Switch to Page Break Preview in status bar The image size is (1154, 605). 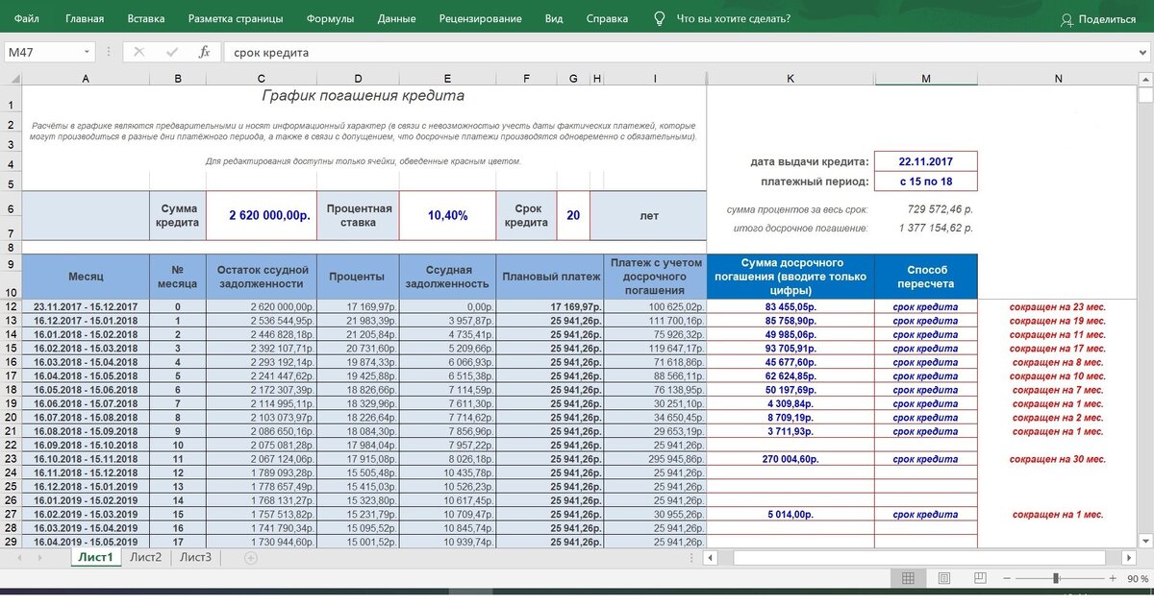click(x=980, y=578)
